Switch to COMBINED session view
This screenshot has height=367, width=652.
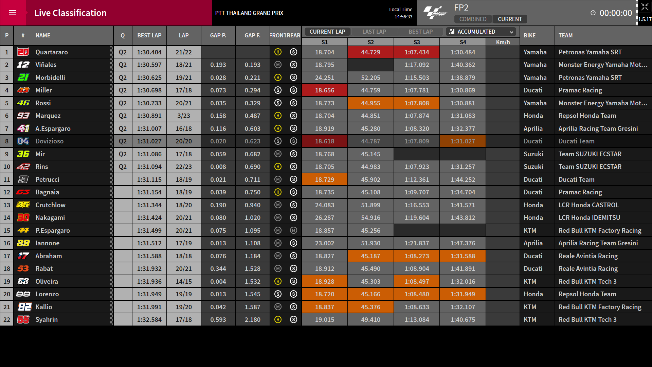[473, 19]
